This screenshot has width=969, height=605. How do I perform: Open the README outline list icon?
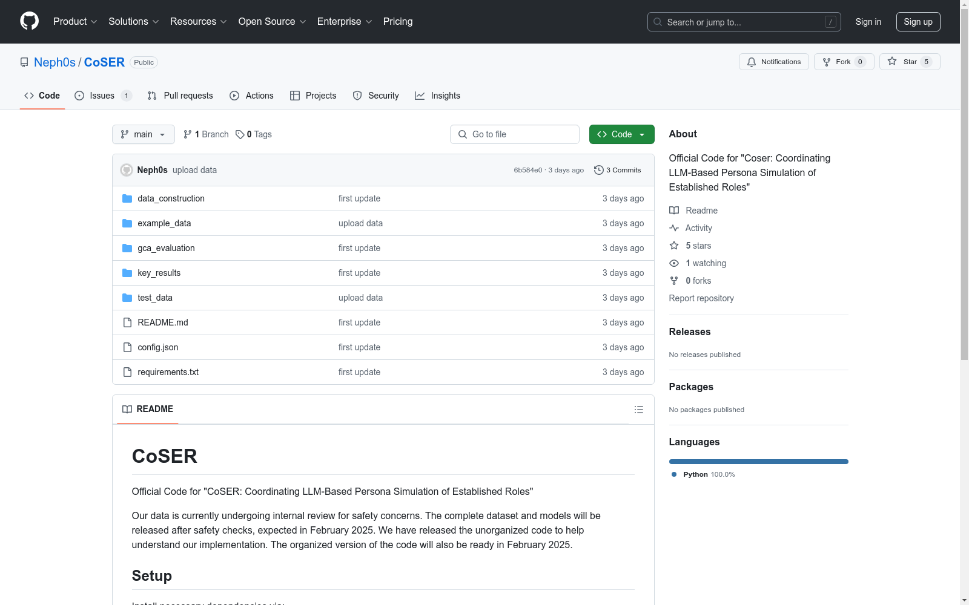pyautogui.click(x=638, y=410)
